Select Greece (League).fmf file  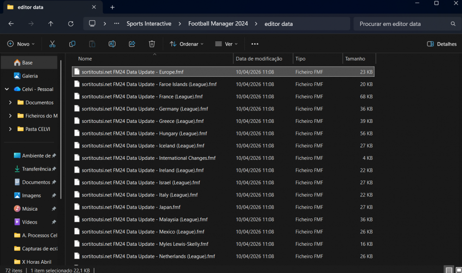[x=223, y=121]
